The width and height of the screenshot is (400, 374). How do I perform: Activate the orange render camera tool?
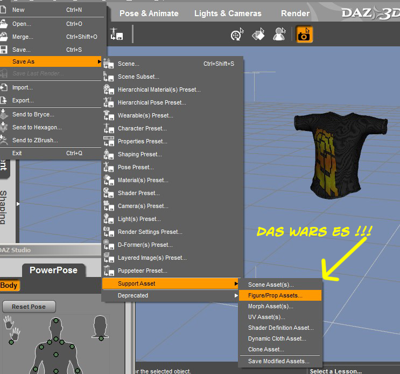pyautogui.click(x=304, y=34)
